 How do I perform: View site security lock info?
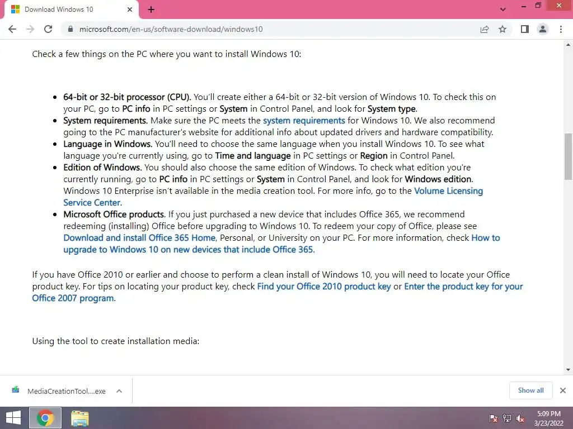(71, 29)
